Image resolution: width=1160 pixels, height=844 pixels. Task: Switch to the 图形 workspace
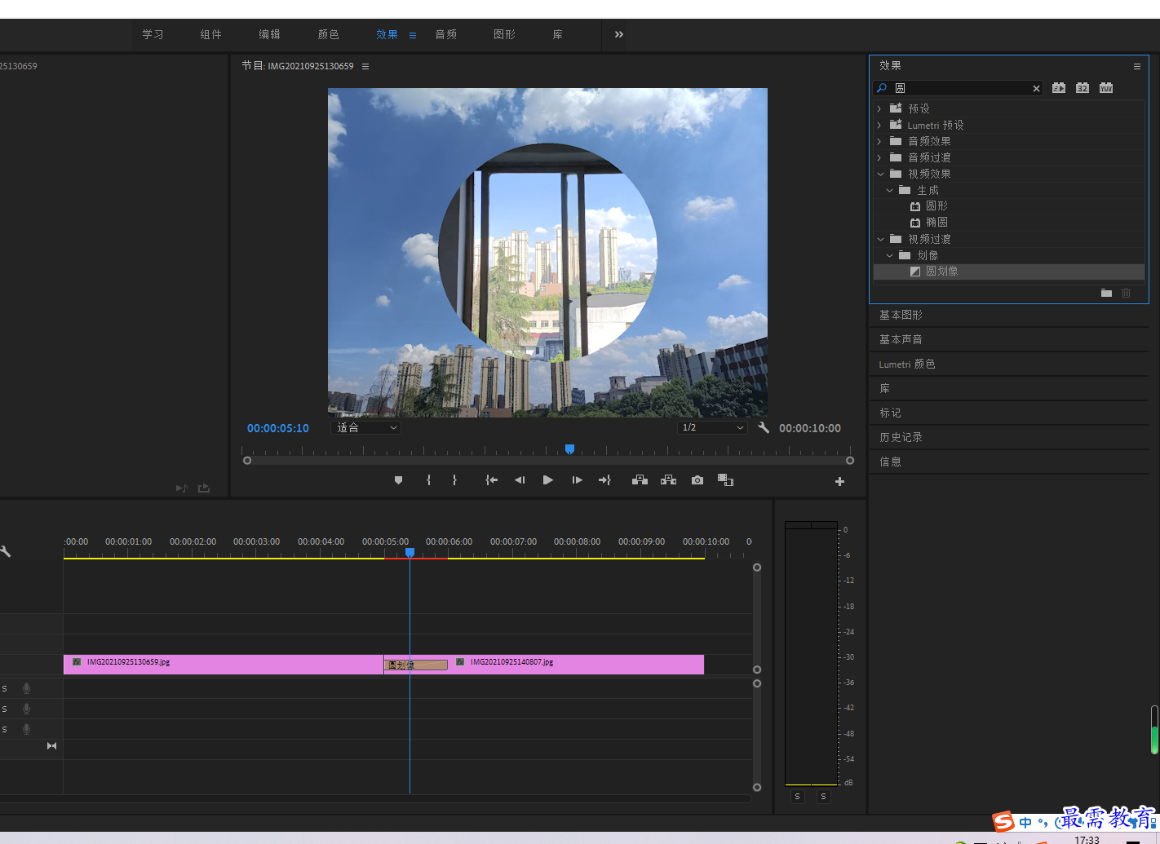(x=505, y=34)
